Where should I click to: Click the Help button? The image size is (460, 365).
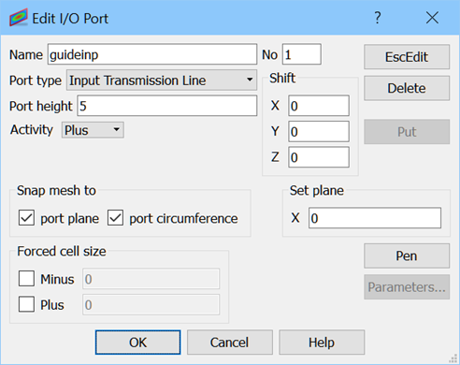click(x=322, y=343)
